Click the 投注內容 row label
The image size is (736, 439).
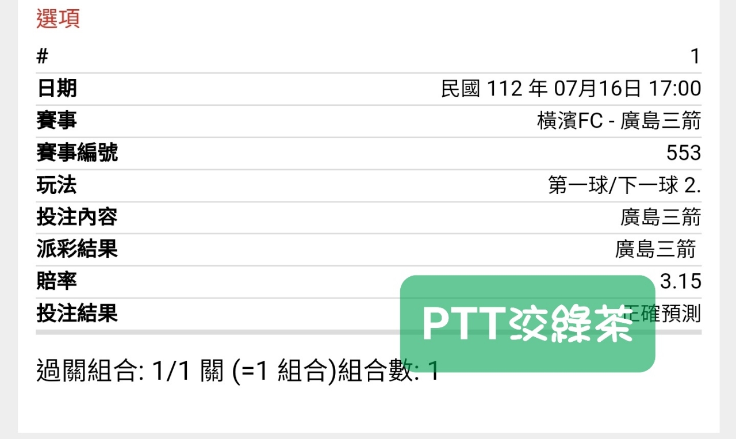76,217
